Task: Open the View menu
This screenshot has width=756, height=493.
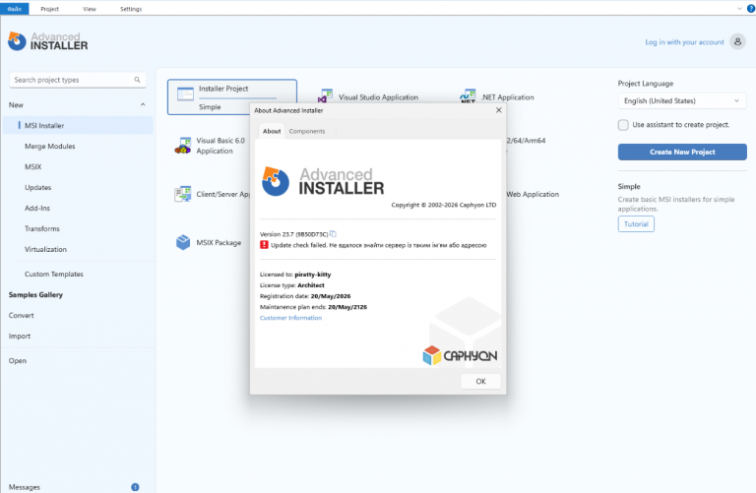Action: [x=90, y=9]
